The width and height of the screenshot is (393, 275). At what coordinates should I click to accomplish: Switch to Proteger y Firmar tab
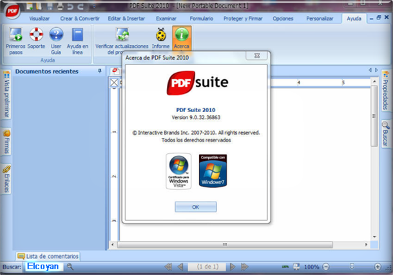[243, 19]
